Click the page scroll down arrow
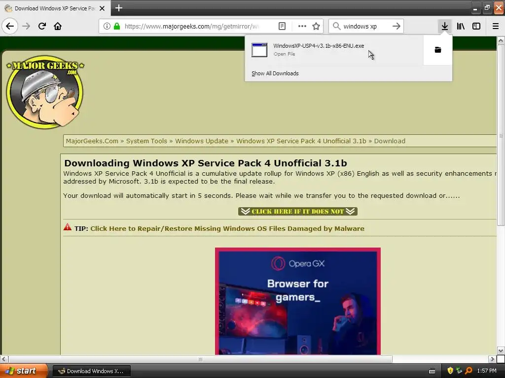505x378 pixels. 501,350
